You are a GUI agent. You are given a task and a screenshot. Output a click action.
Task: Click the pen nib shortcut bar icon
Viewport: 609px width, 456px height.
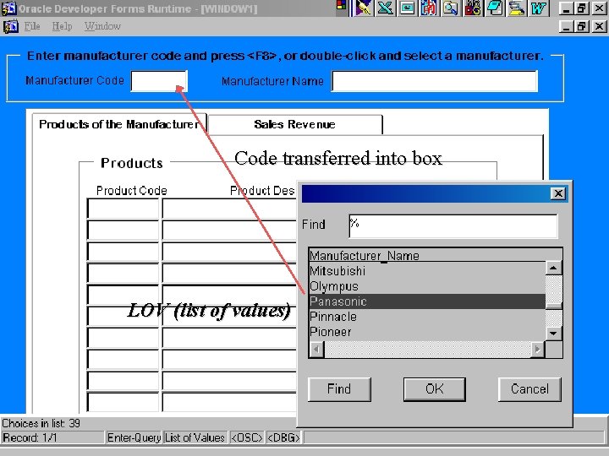click(364, 8)
